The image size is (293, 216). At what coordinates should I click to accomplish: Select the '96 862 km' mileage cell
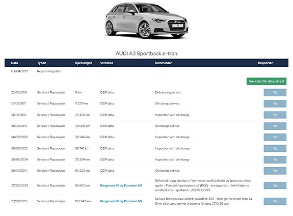pos(82,185)
